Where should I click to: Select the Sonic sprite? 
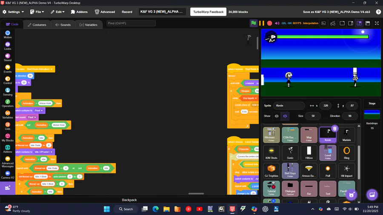290,153
